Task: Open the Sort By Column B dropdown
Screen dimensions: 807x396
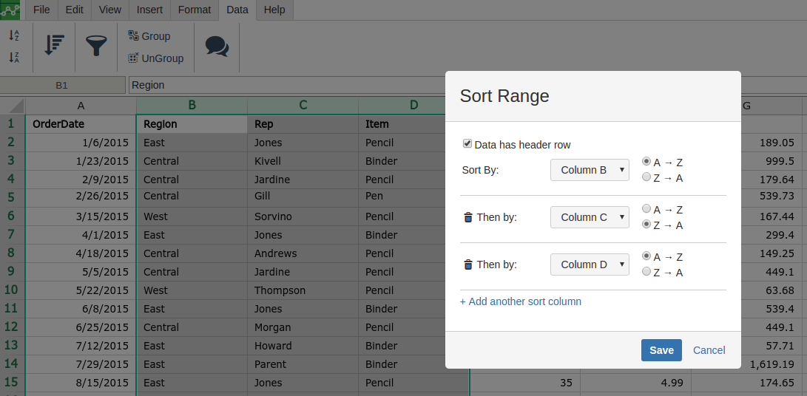Action: (x=590, y=170)
